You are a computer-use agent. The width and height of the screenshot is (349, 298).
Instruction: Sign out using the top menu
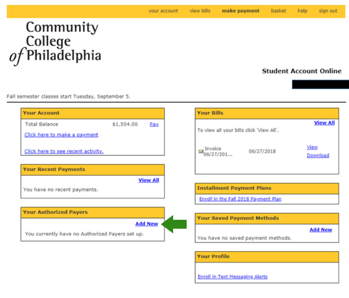(328, 11)
